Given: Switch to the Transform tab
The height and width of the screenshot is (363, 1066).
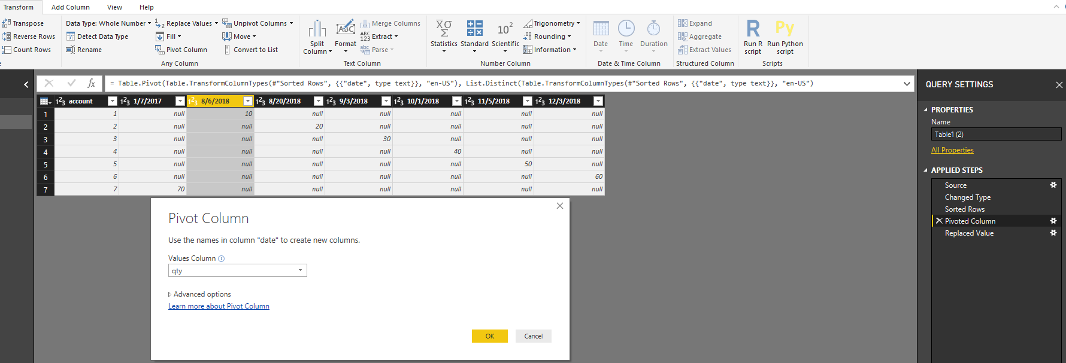Looking at the screenshot, I should [19, 7].
